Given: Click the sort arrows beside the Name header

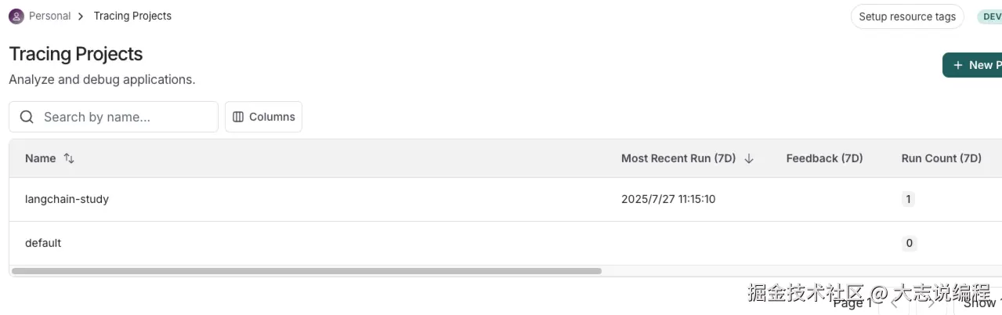Looking at the screenshot, I should 69,158.
